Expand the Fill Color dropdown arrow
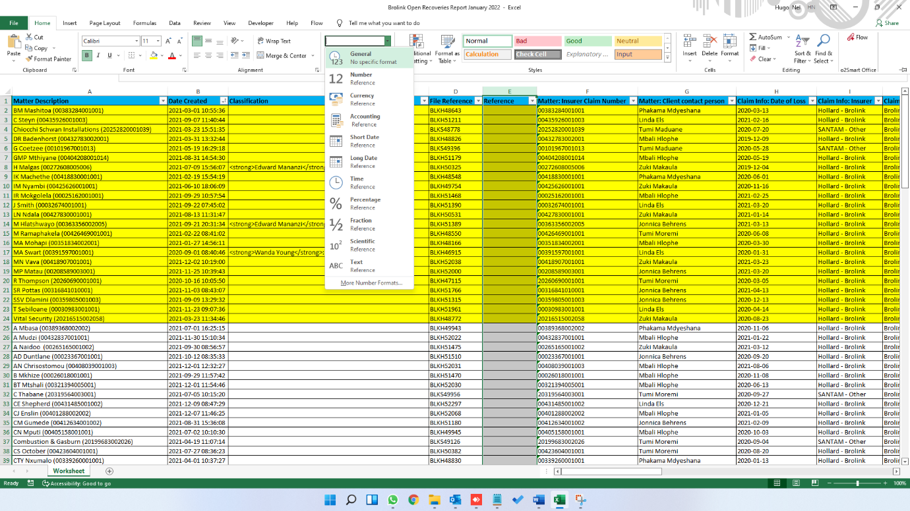This screenshot has height=511, width=910. [162, 56]
